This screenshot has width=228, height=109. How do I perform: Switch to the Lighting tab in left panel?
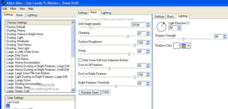[32, 15]
